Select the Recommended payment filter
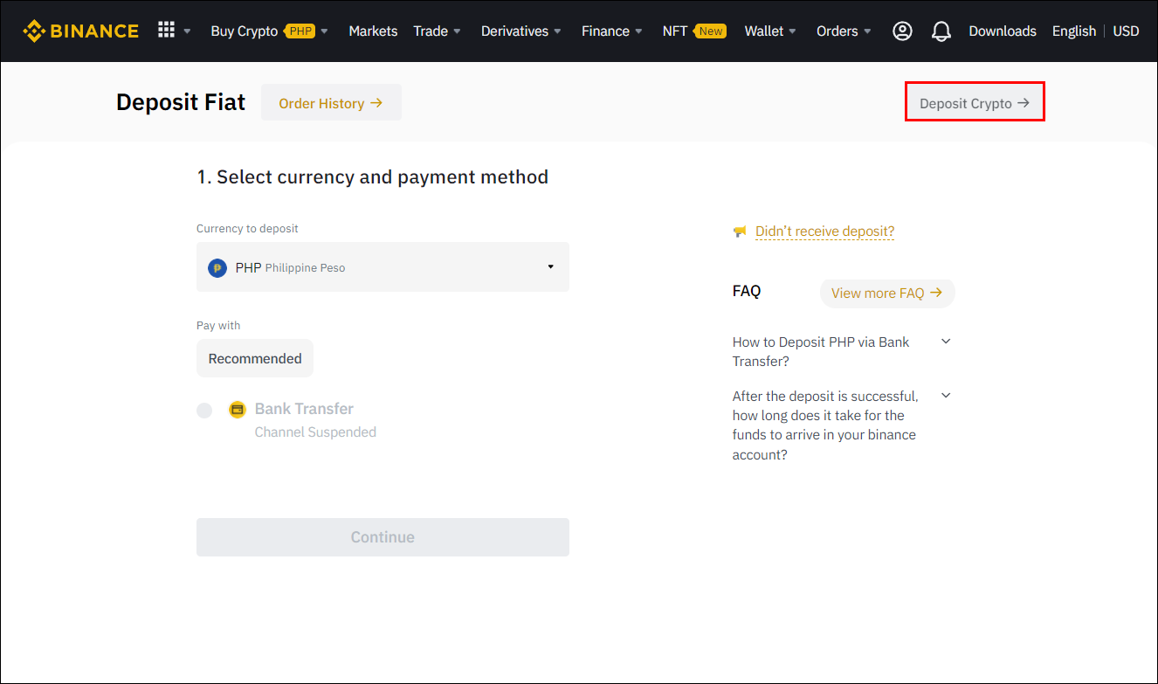This screenshot has width=1158, height=684. click(x=254, y=358)
